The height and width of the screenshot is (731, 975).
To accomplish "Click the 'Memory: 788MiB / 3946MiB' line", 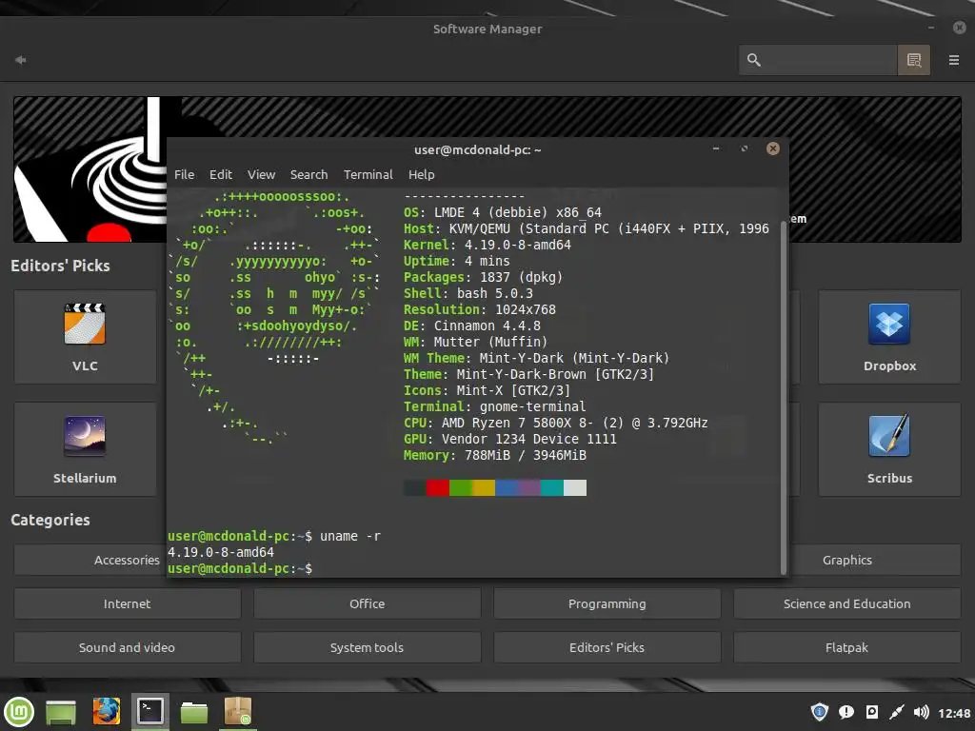I will (495, 455).
